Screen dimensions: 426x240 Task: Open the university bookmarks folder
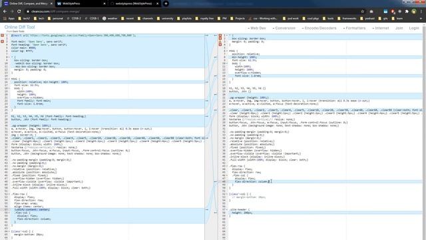pyautogui.click(x=165, y=19)
